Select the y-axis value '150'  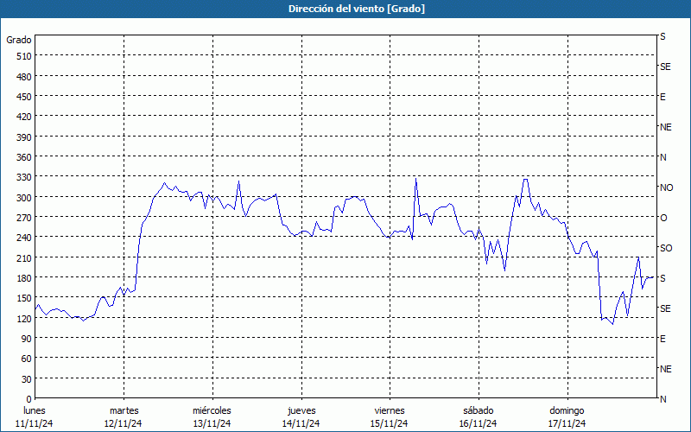point(24,298)
